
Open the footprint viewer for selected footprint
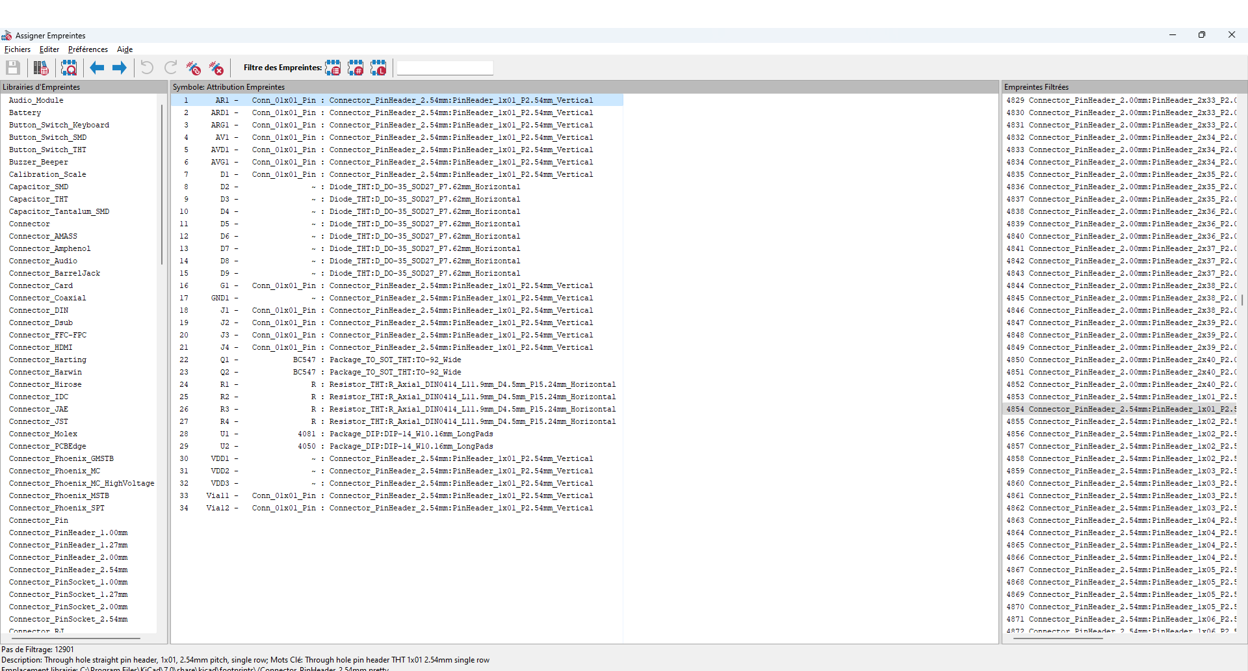pos(69,68)
